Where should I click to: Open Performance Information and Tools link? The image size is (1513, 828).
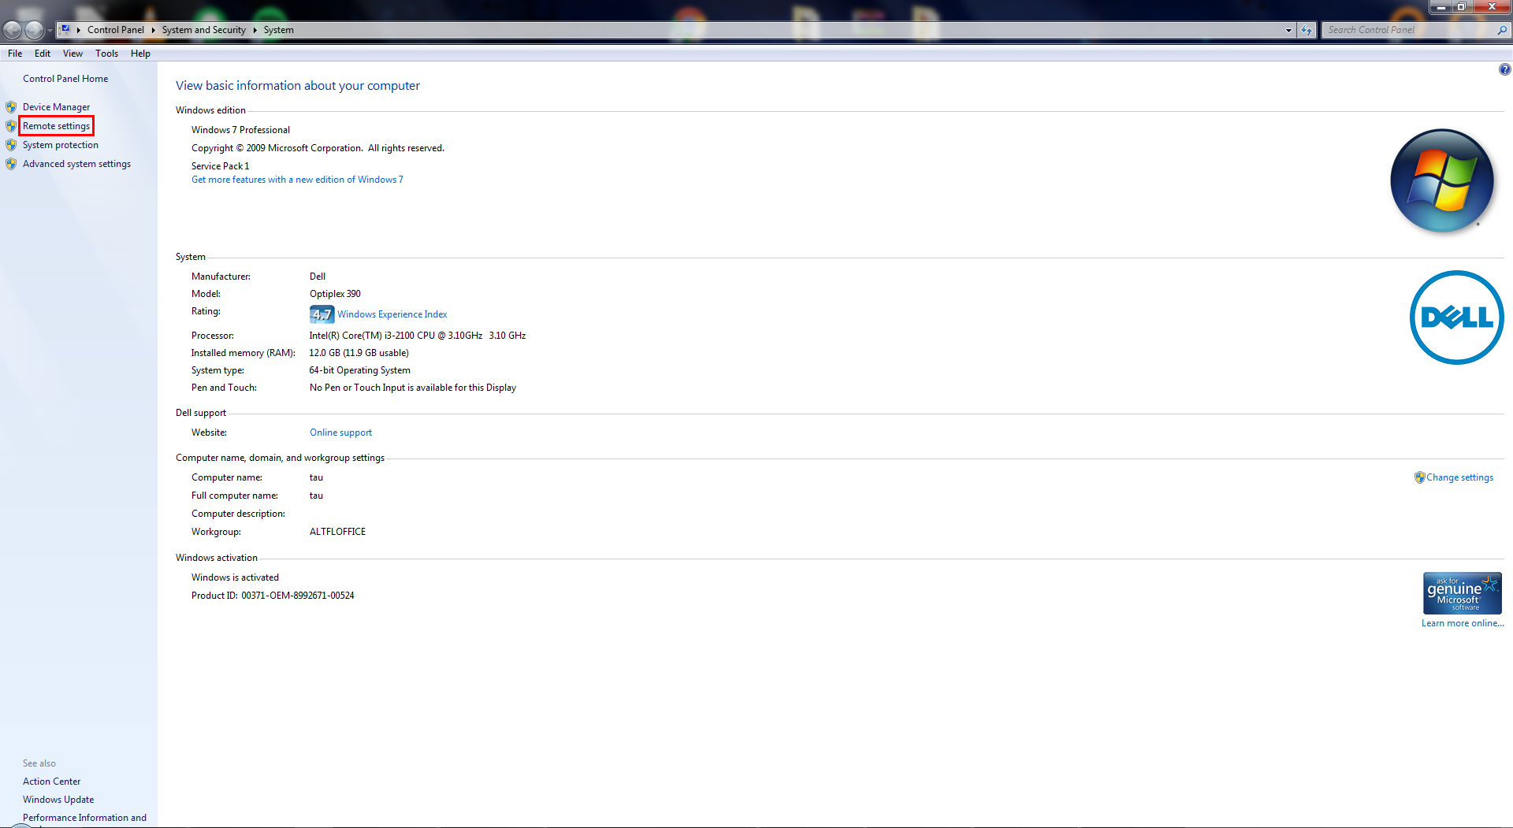[84, 818]
